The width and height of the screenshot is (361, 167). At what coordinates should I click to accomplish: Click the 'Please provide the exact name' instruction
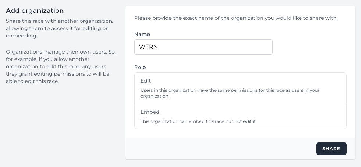coord(236,18)
